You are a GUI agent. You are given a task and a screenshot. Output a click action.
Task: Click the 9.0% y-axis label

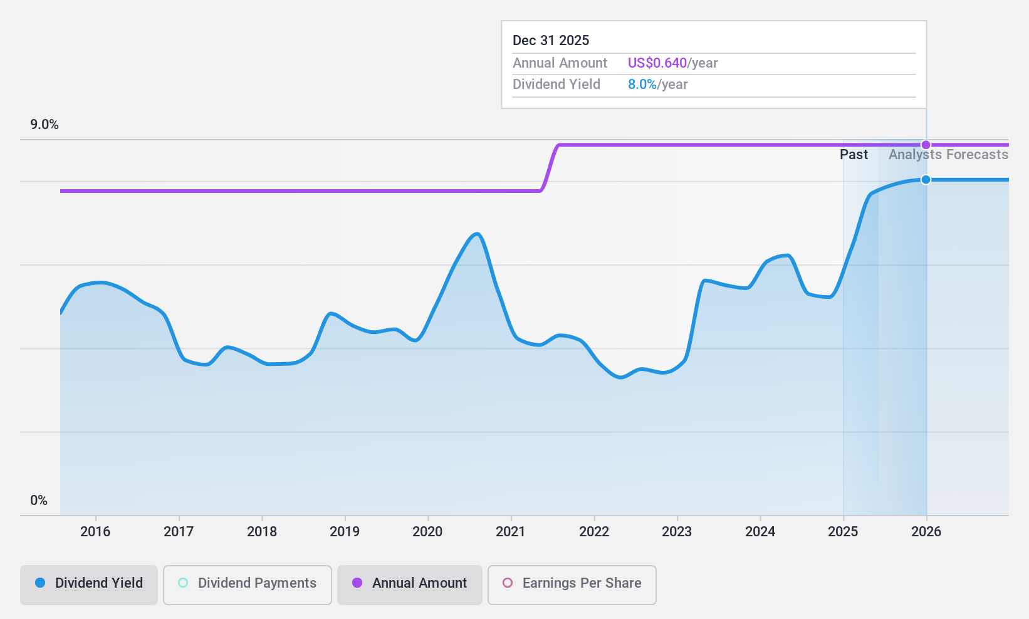(x=44, y=125)
